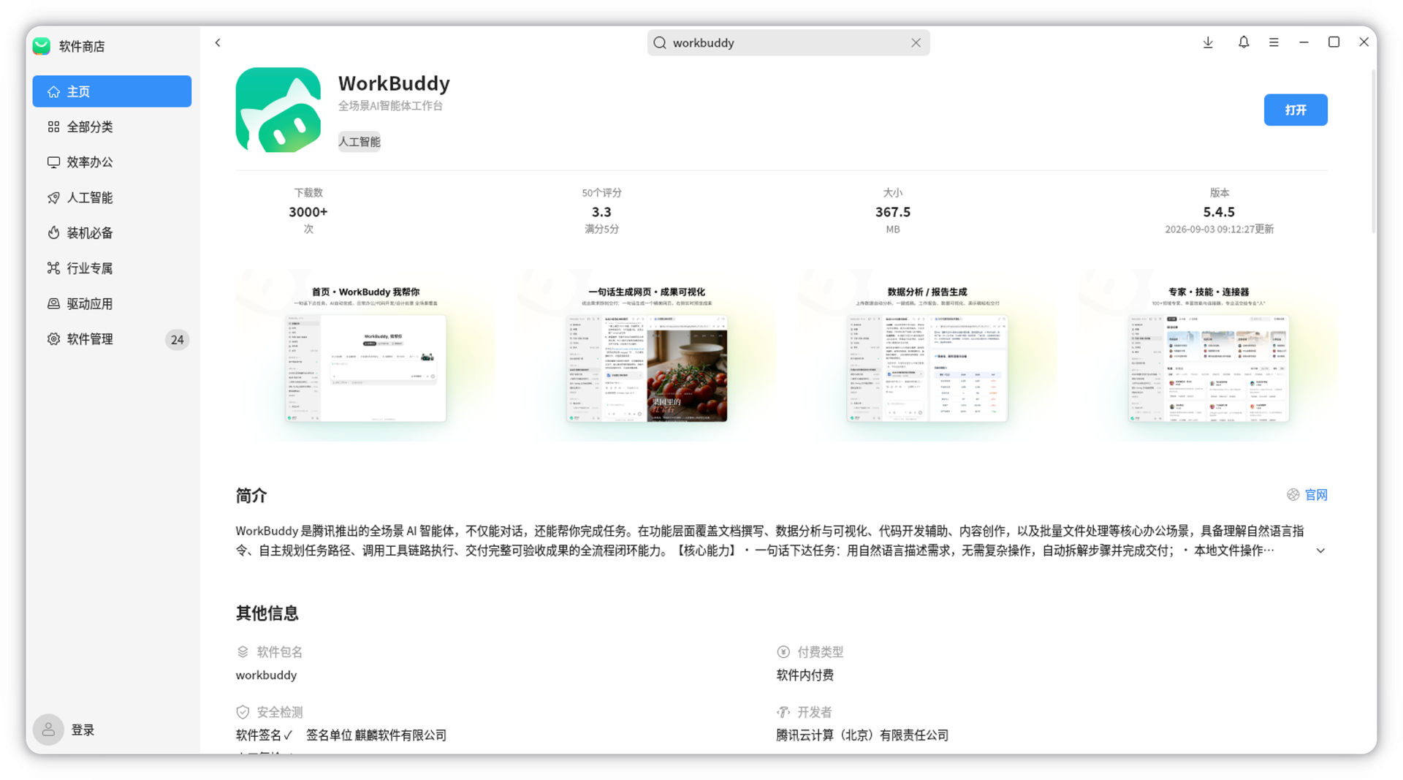1403x780 pixels.
Task: Click the 人工智能 tag under WorkBuddy
Action: [x=359, y=142]
